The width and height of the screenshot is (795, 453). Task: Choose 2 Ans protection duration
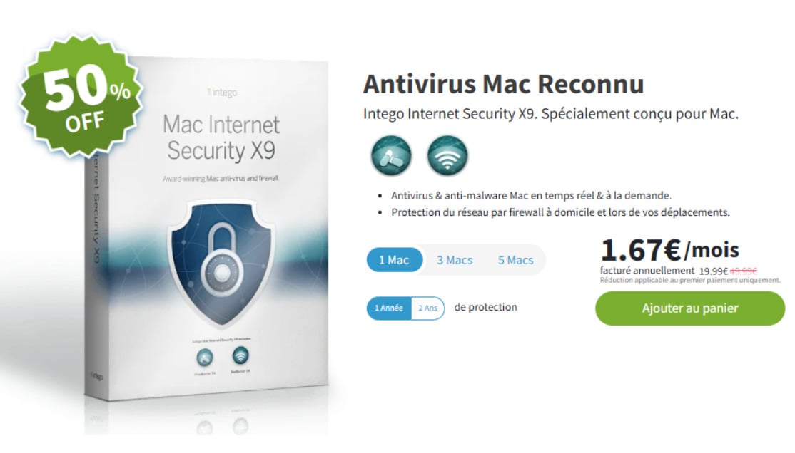tap(428, 308)
